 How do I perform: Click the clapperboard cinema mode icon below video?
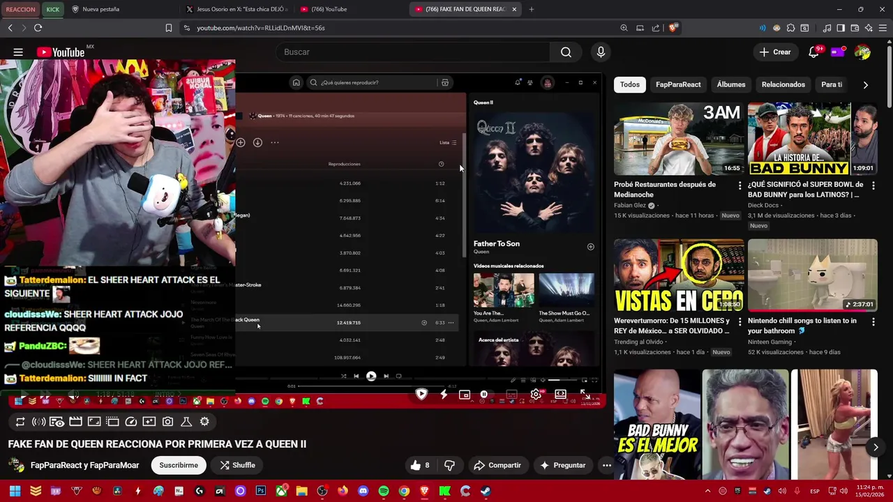tap(75, 422)
